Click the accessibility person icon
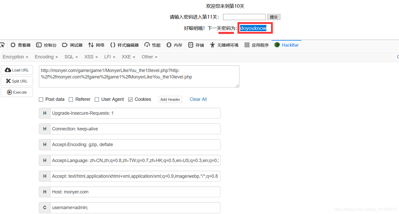This screenshot has height=214, width=399. click(212, 45)
